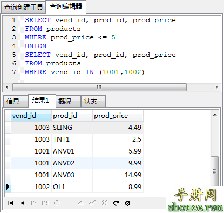This screenshot has width=224, height=213.
Task: Open the 状态 tab
Action: point(93,101)
